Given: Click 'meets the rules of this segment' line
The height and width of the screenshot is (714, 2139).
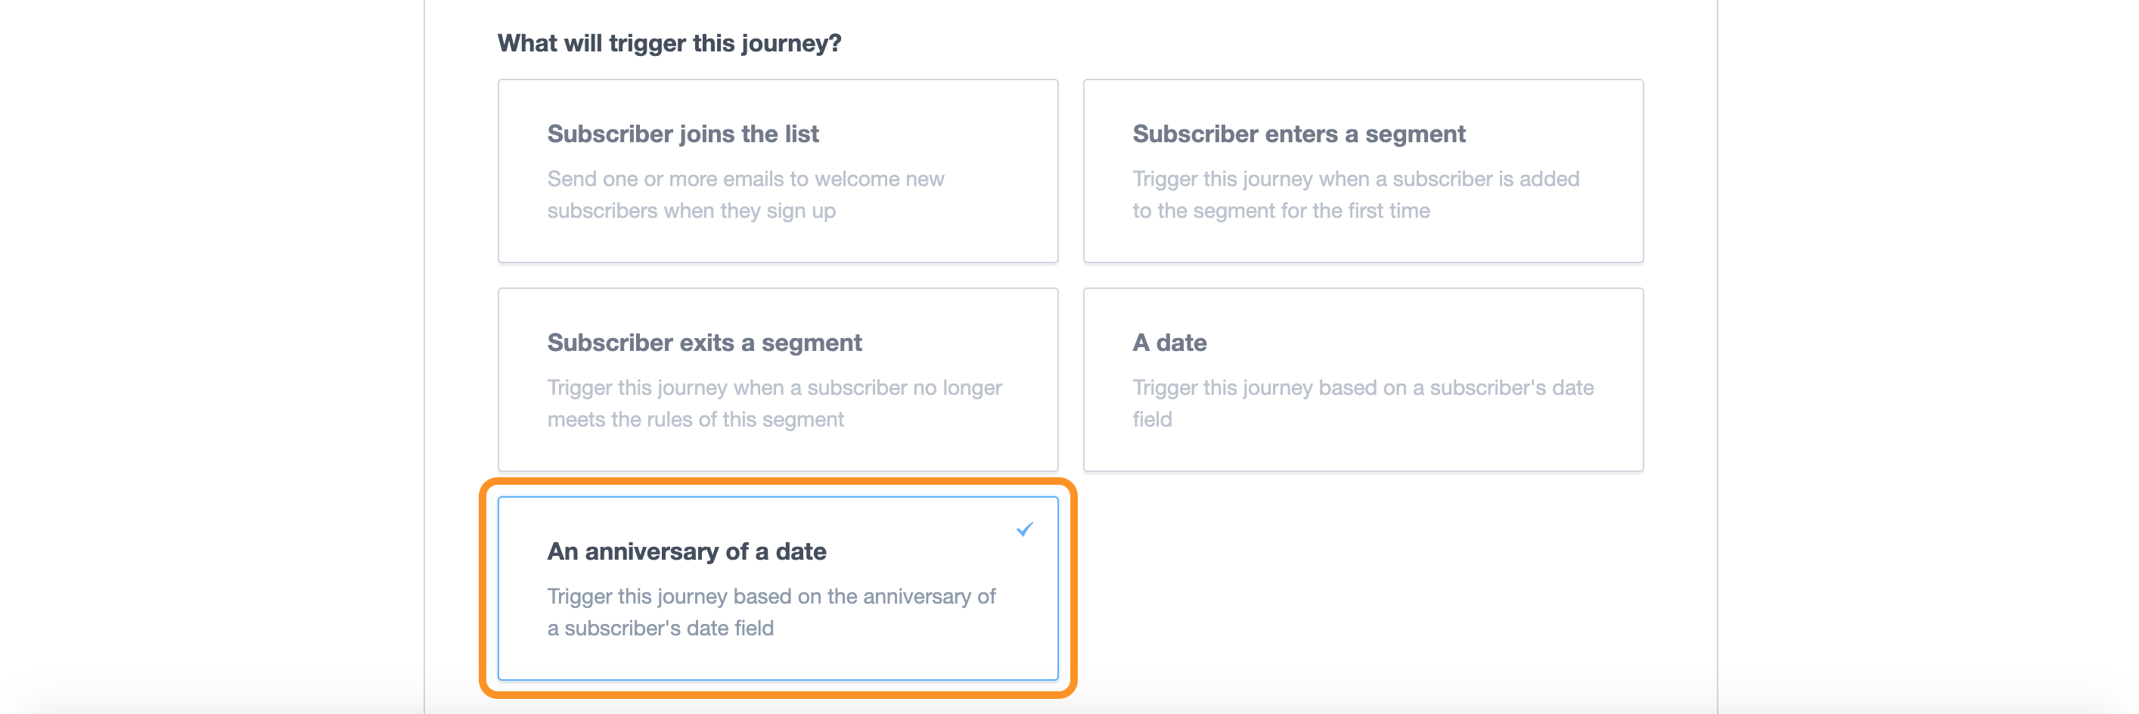Looking at the screenshot, I should click(x=695, y=419).
